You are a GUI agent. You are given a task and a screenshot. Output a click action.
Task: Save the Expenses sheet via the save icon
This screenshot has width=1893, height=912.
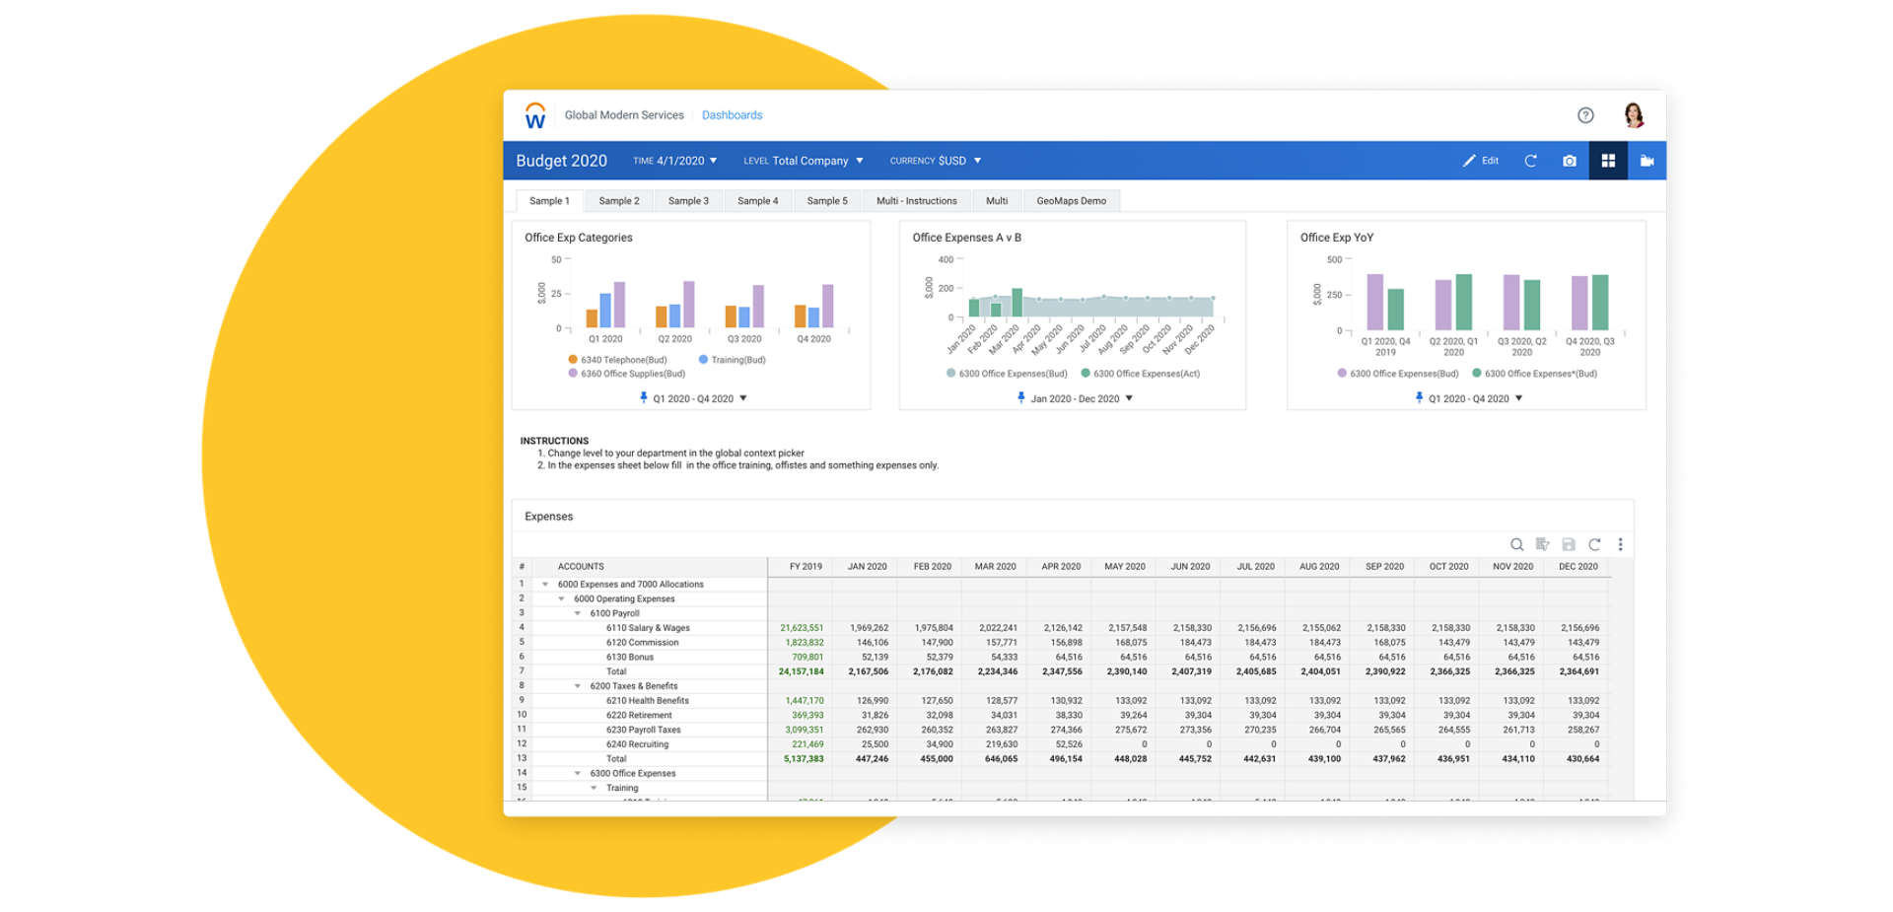coord(1569,544)
